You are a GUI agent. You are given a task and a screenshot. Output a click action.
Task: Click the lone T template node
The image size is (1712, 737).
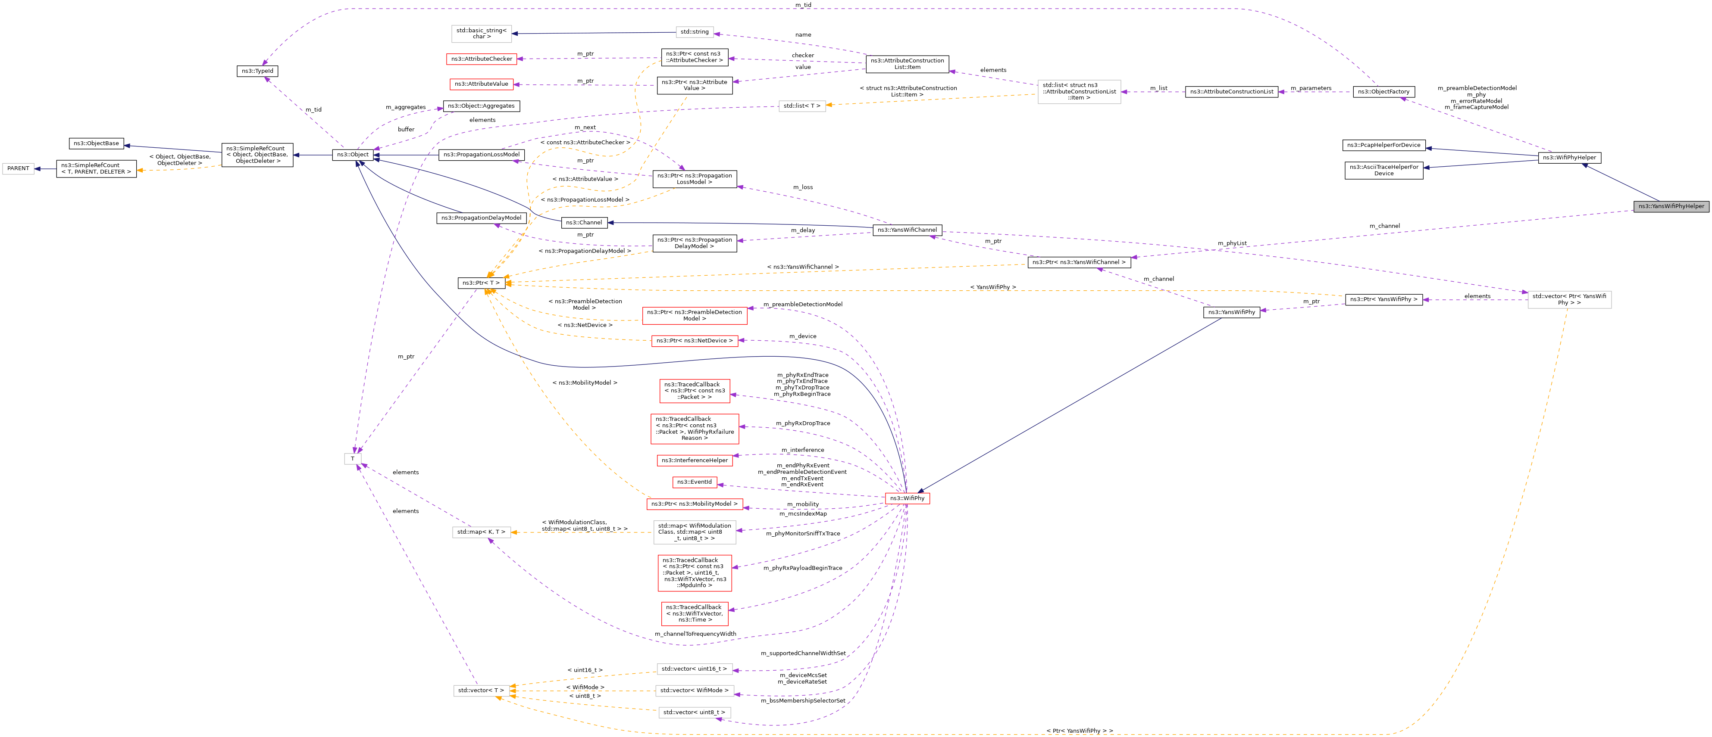(352, 460)
